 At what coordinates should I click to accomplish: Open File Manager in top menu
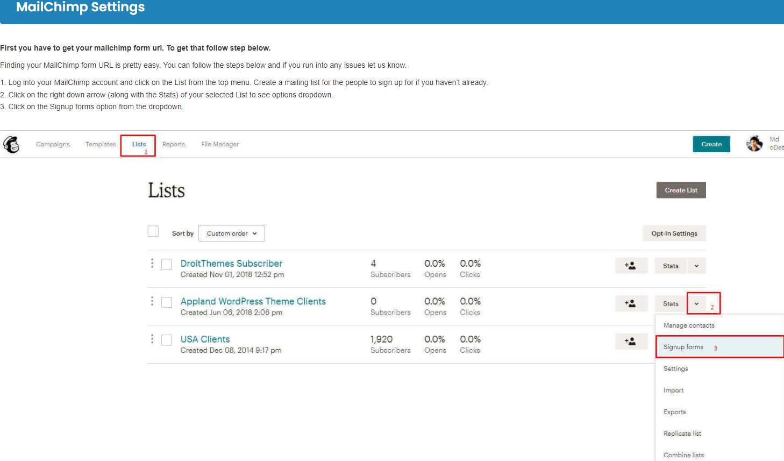pos(220,144)
